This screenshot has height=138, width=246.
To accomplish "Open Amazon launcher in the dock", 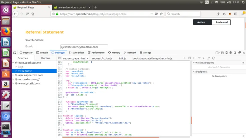I will (x=6, y=84).
